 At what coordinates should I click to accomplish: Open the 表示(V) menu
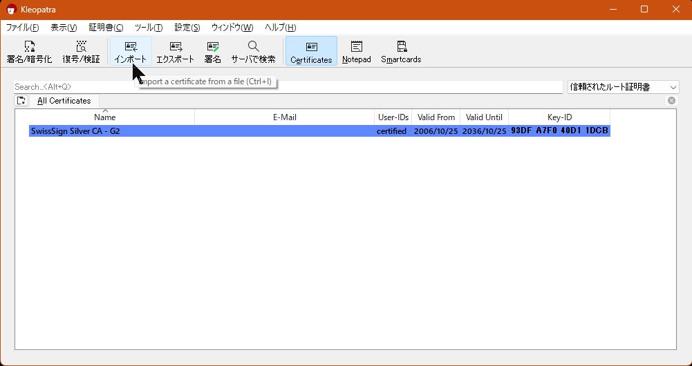64,28
